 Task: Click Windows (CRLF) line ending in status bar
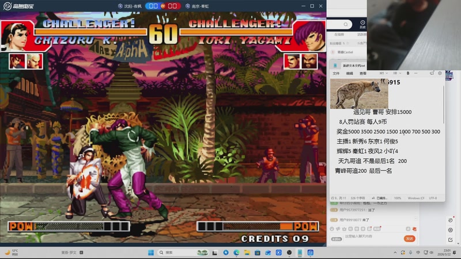[416, 198]
